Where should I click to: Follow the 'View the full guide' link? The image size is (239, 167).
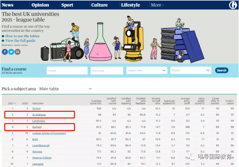pyautogui.click(x=20, y=41)
